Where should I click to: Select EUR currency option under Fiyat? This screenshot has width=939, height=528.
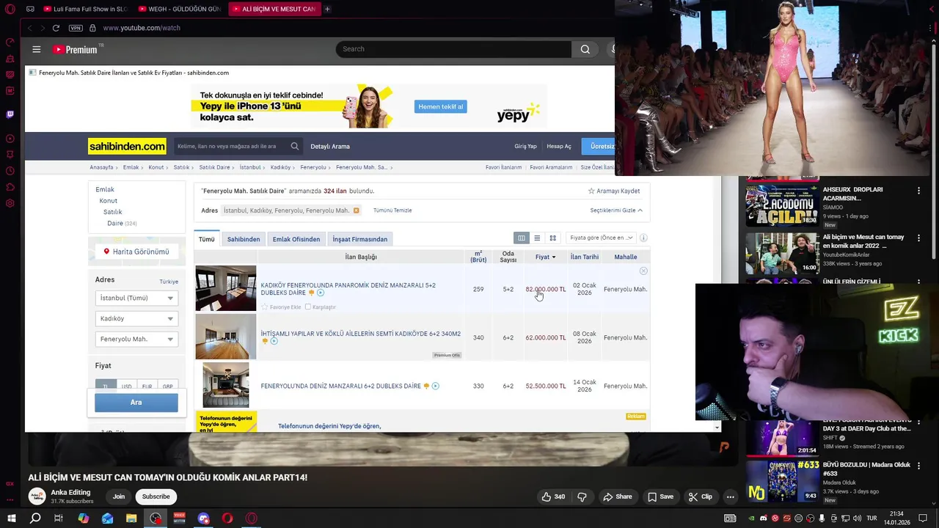coord(147,386)
